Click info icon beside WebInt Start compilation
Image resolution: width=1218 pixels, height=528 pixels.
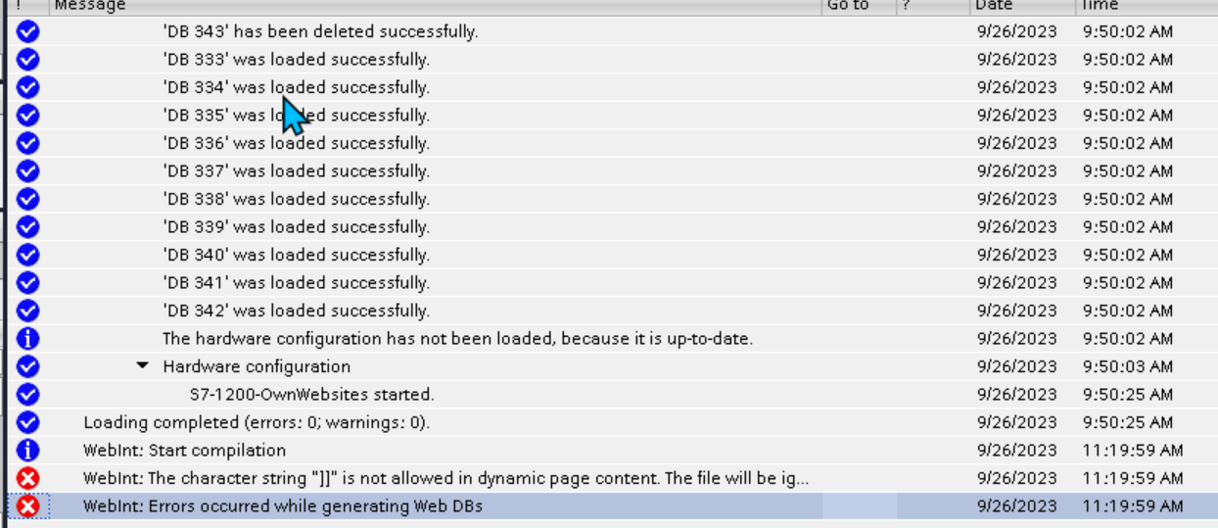(x=28, y=451)
